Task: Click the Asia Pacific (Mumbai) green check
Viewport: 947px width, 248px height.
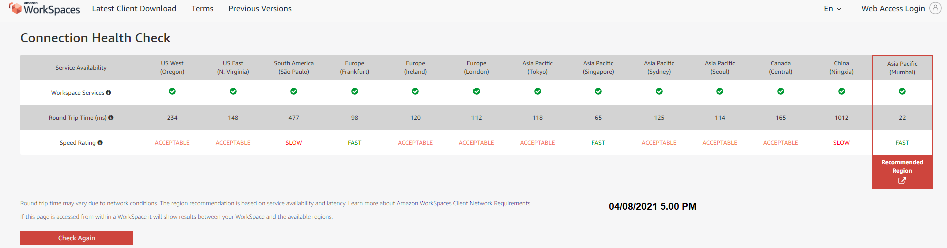Action: pos(902,91)
